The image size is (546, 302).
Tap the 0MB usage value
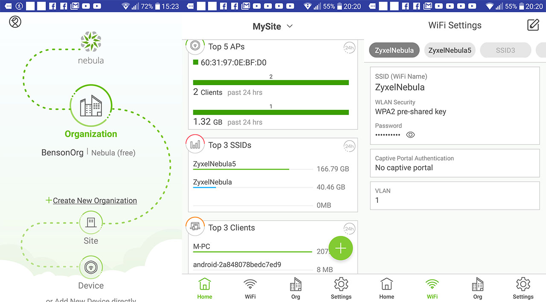point(324,205)
